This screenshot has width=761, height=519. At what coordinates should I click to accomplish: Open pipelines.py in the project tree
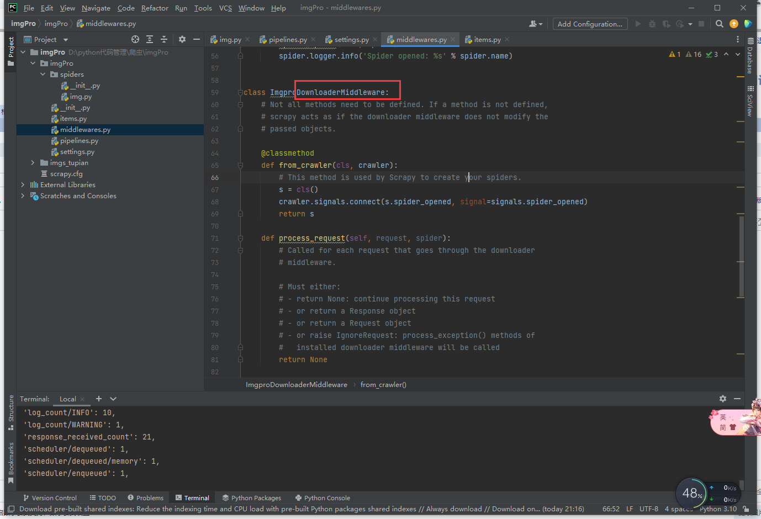point(79,141)
